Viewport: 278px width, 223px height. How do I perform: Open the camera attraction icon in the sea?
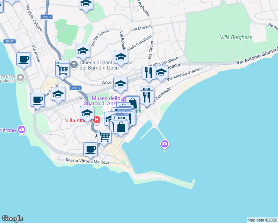pos(165,144)
